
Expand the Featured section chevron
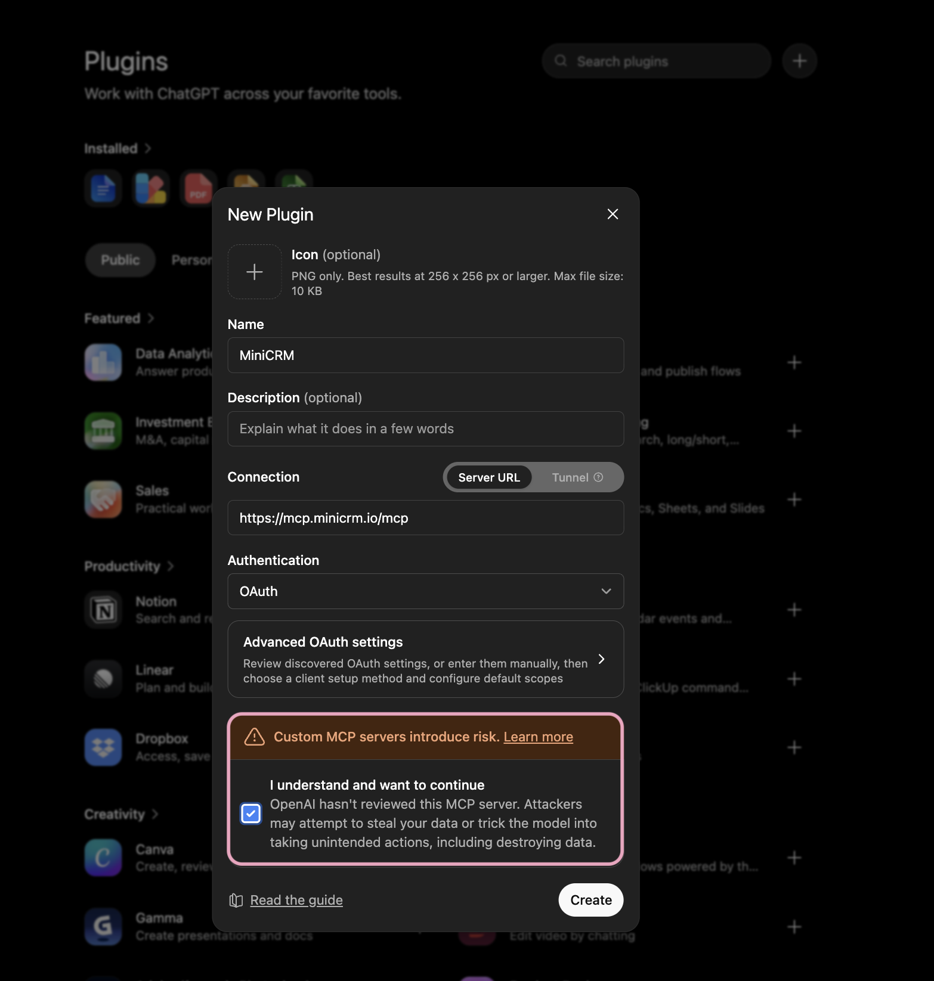tap(151, 318)
